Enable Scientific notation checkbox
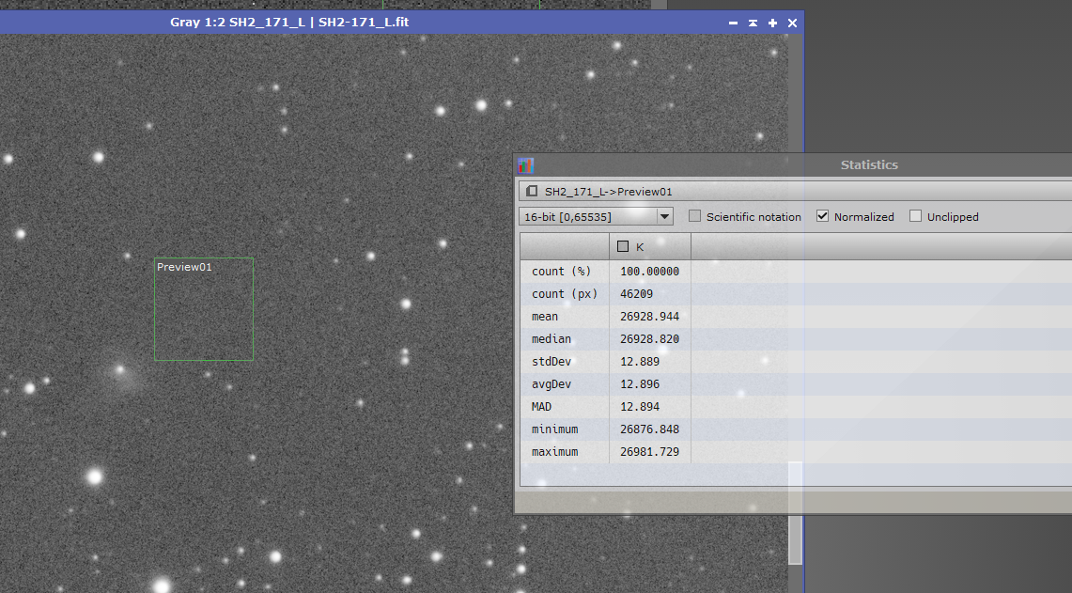Screen dimensions: 1072x593 (694, 216)
